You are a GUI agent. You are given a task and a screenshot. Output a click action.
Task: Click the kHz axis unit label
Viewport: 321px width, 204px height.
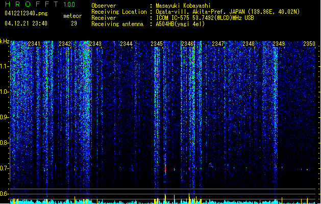click(x=5, y=41)
